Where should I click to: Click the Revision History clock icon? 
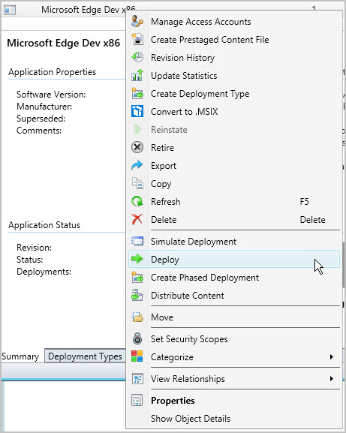point(137,58)
